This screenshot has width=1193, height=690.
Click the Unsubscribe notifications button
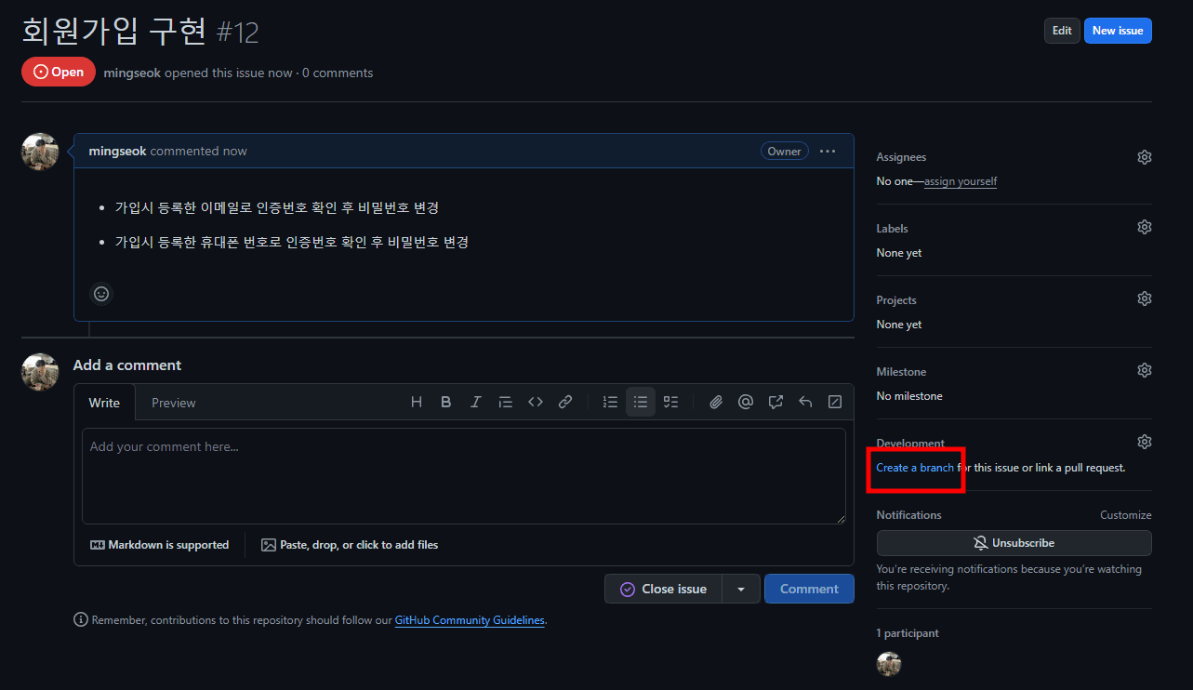(x=1014, y=543)
